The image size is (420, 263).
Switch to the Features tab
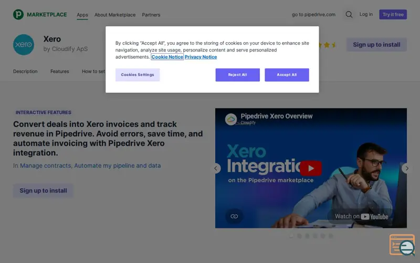point(60,72)
